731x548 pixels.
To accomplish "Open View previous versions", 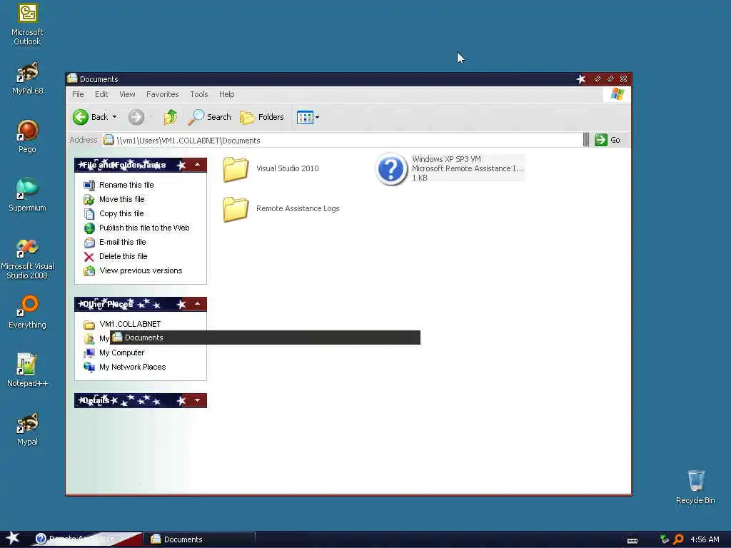I will (x=141, y=270).
